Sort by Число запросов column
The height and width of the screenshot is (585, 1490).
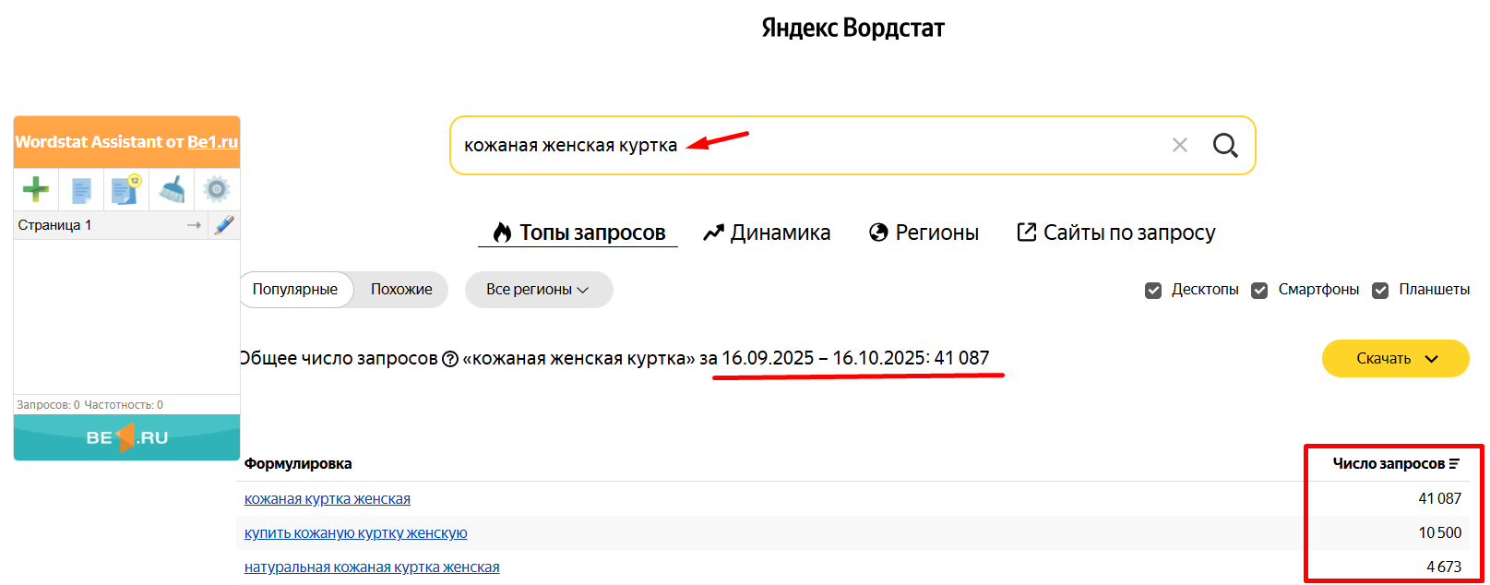(x=1395, y=464)
